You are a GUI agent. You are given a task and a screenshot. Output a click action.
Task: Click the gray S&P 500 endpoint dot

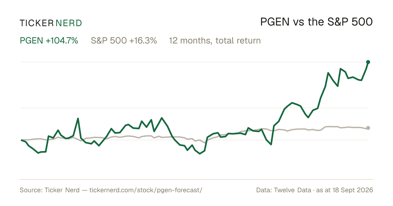coord(368,128)
